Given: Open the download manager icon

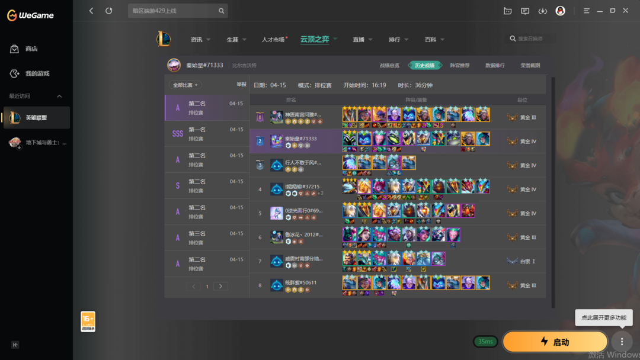Looking at the screenshot, I should point(542,11).
